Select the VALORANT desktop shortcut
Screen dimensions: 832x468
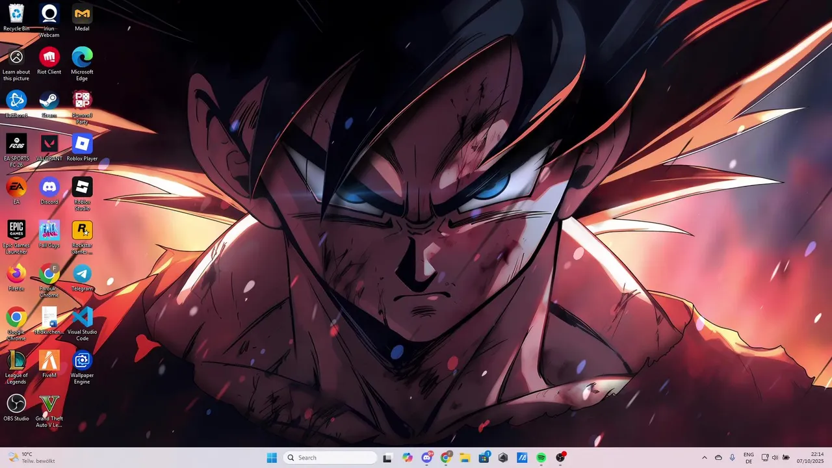click(49, 148)
